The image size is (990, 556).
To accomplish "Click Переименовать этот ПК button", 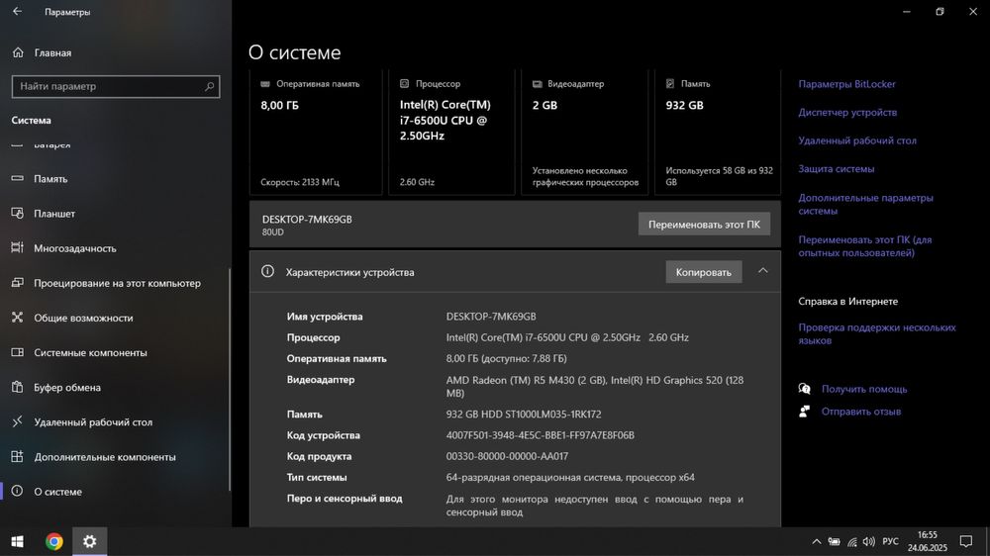I will click(x=704, y=224).
